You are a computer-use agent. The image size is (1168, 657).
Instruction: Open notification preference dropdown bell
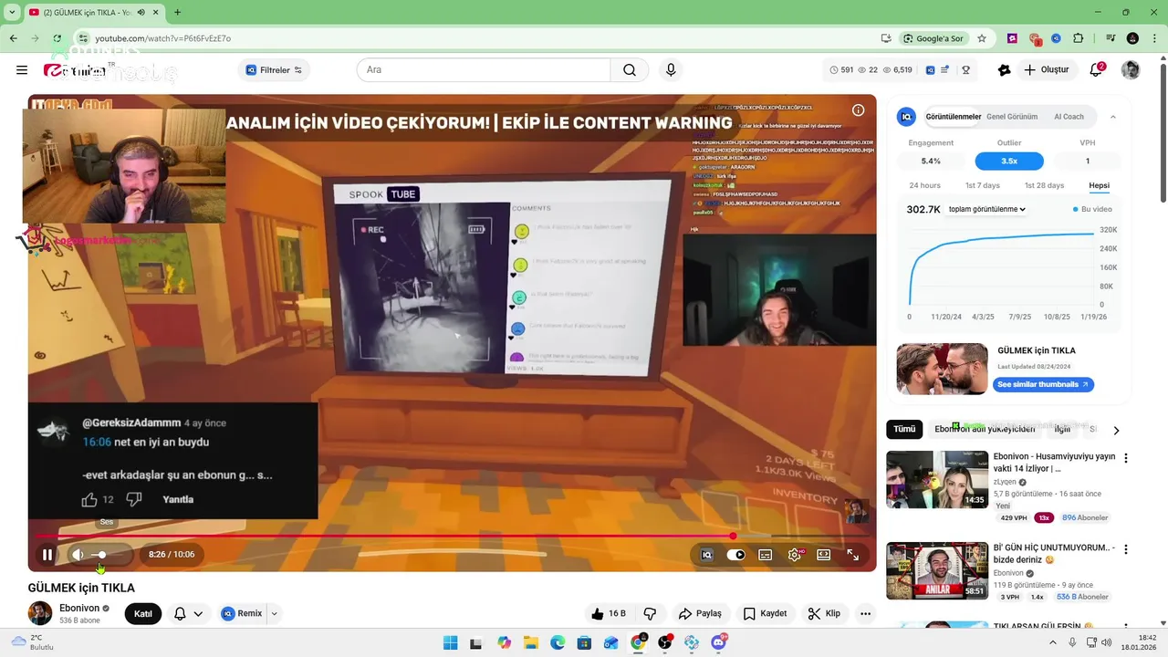point(188,614)
